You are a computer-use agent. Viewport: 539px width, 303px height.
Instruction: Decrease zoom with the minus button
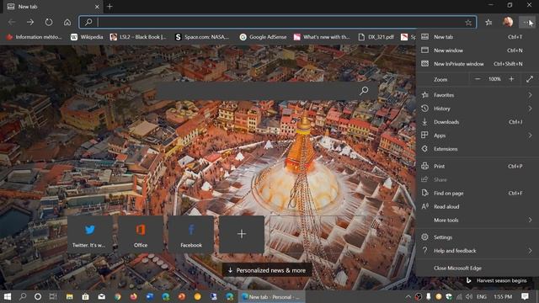pyautogui.click(x=478, y=79)
